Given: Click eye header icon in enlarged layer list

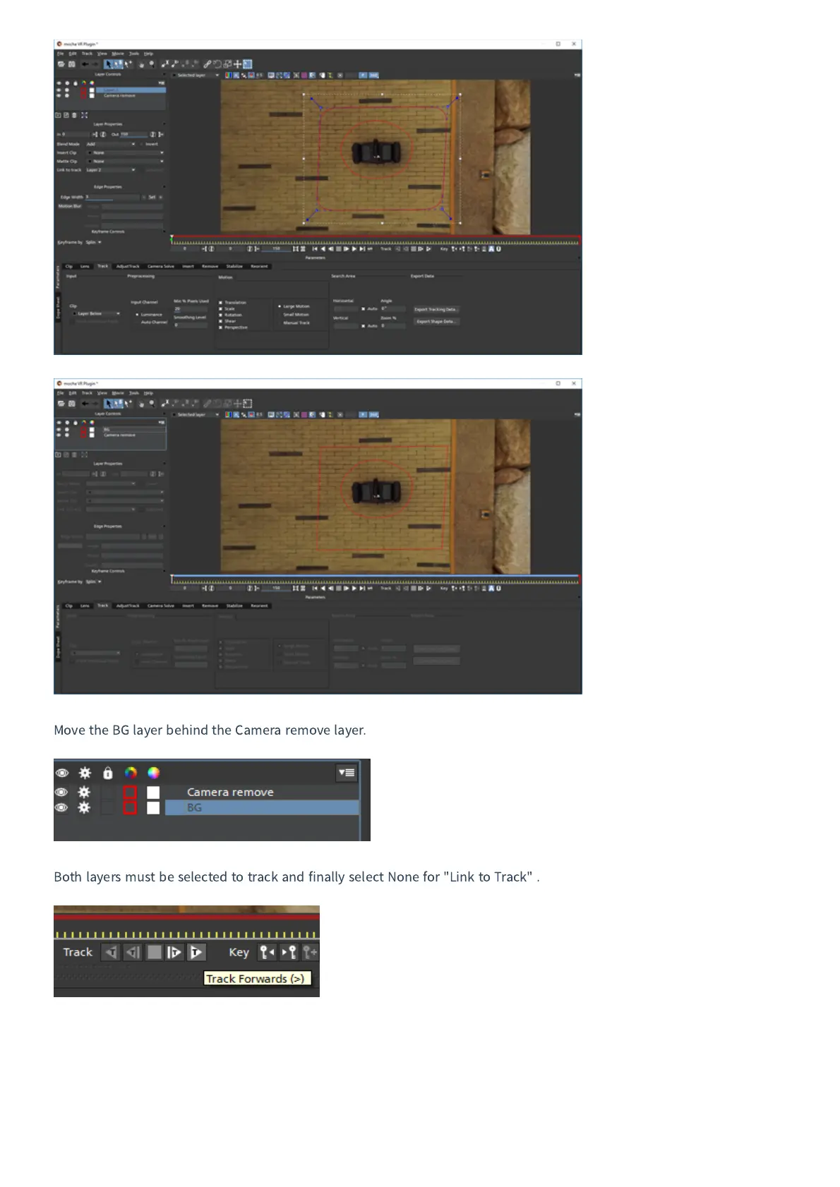Looking at the screenshot, I should coord(62,773).
